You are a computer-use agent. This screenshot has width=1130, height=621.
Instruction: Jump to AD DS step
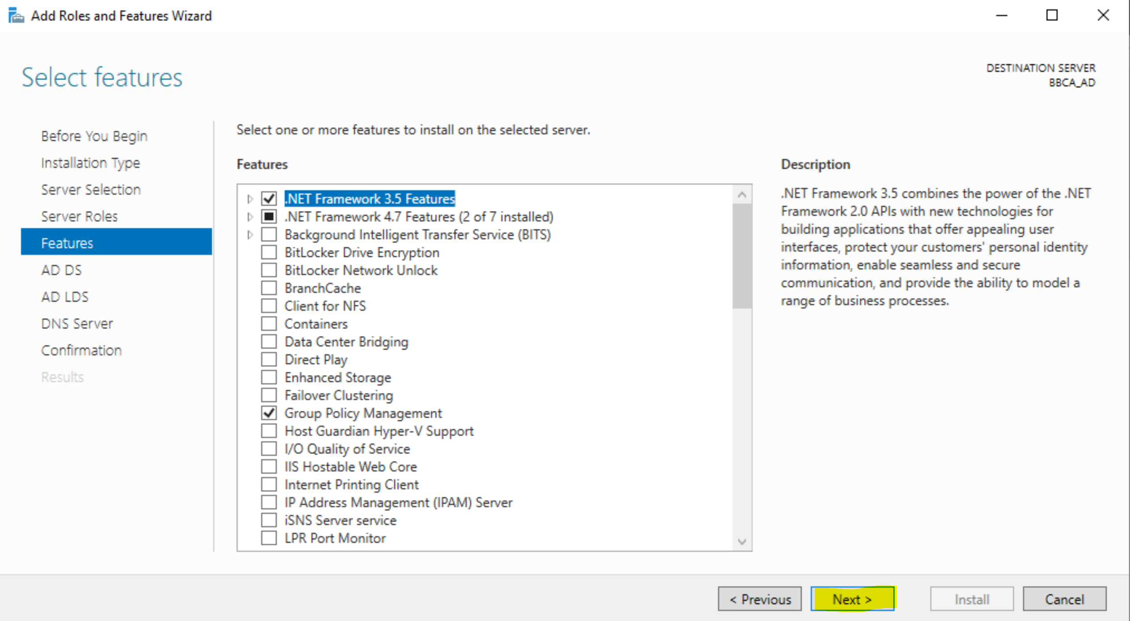click(x=62, y=270)
